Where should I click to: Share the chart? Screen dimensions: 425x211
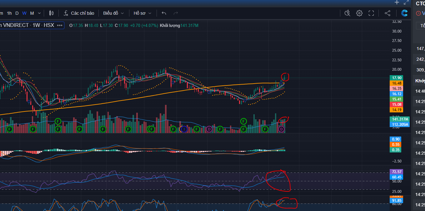pos(387,13)
